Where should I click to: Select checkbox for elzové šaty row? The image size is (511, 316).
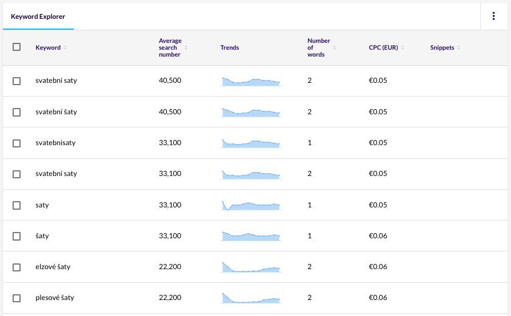tap(17, 267)
